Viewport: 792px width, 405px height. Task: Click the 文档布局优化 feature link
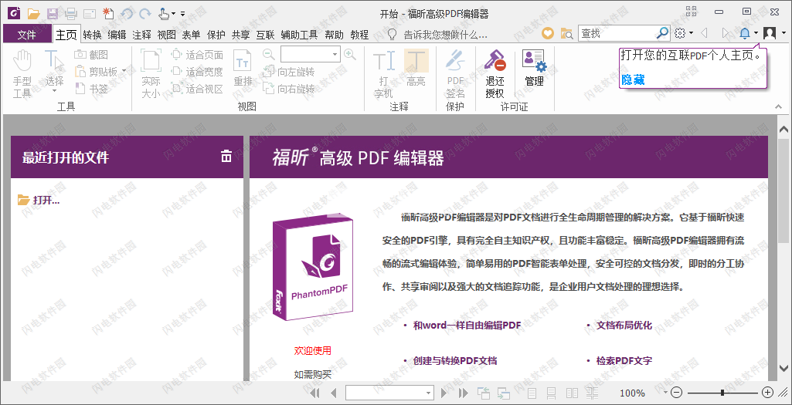[624, 326]
